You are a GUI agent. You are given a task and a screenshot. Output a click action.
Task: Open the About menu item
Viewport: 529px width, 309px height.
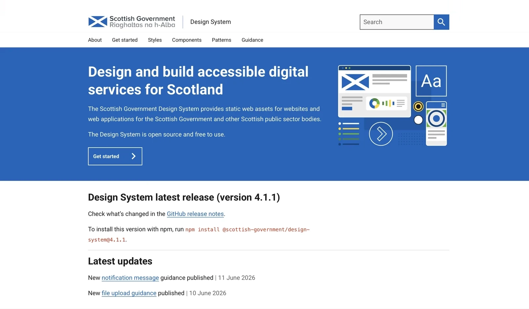95,40
